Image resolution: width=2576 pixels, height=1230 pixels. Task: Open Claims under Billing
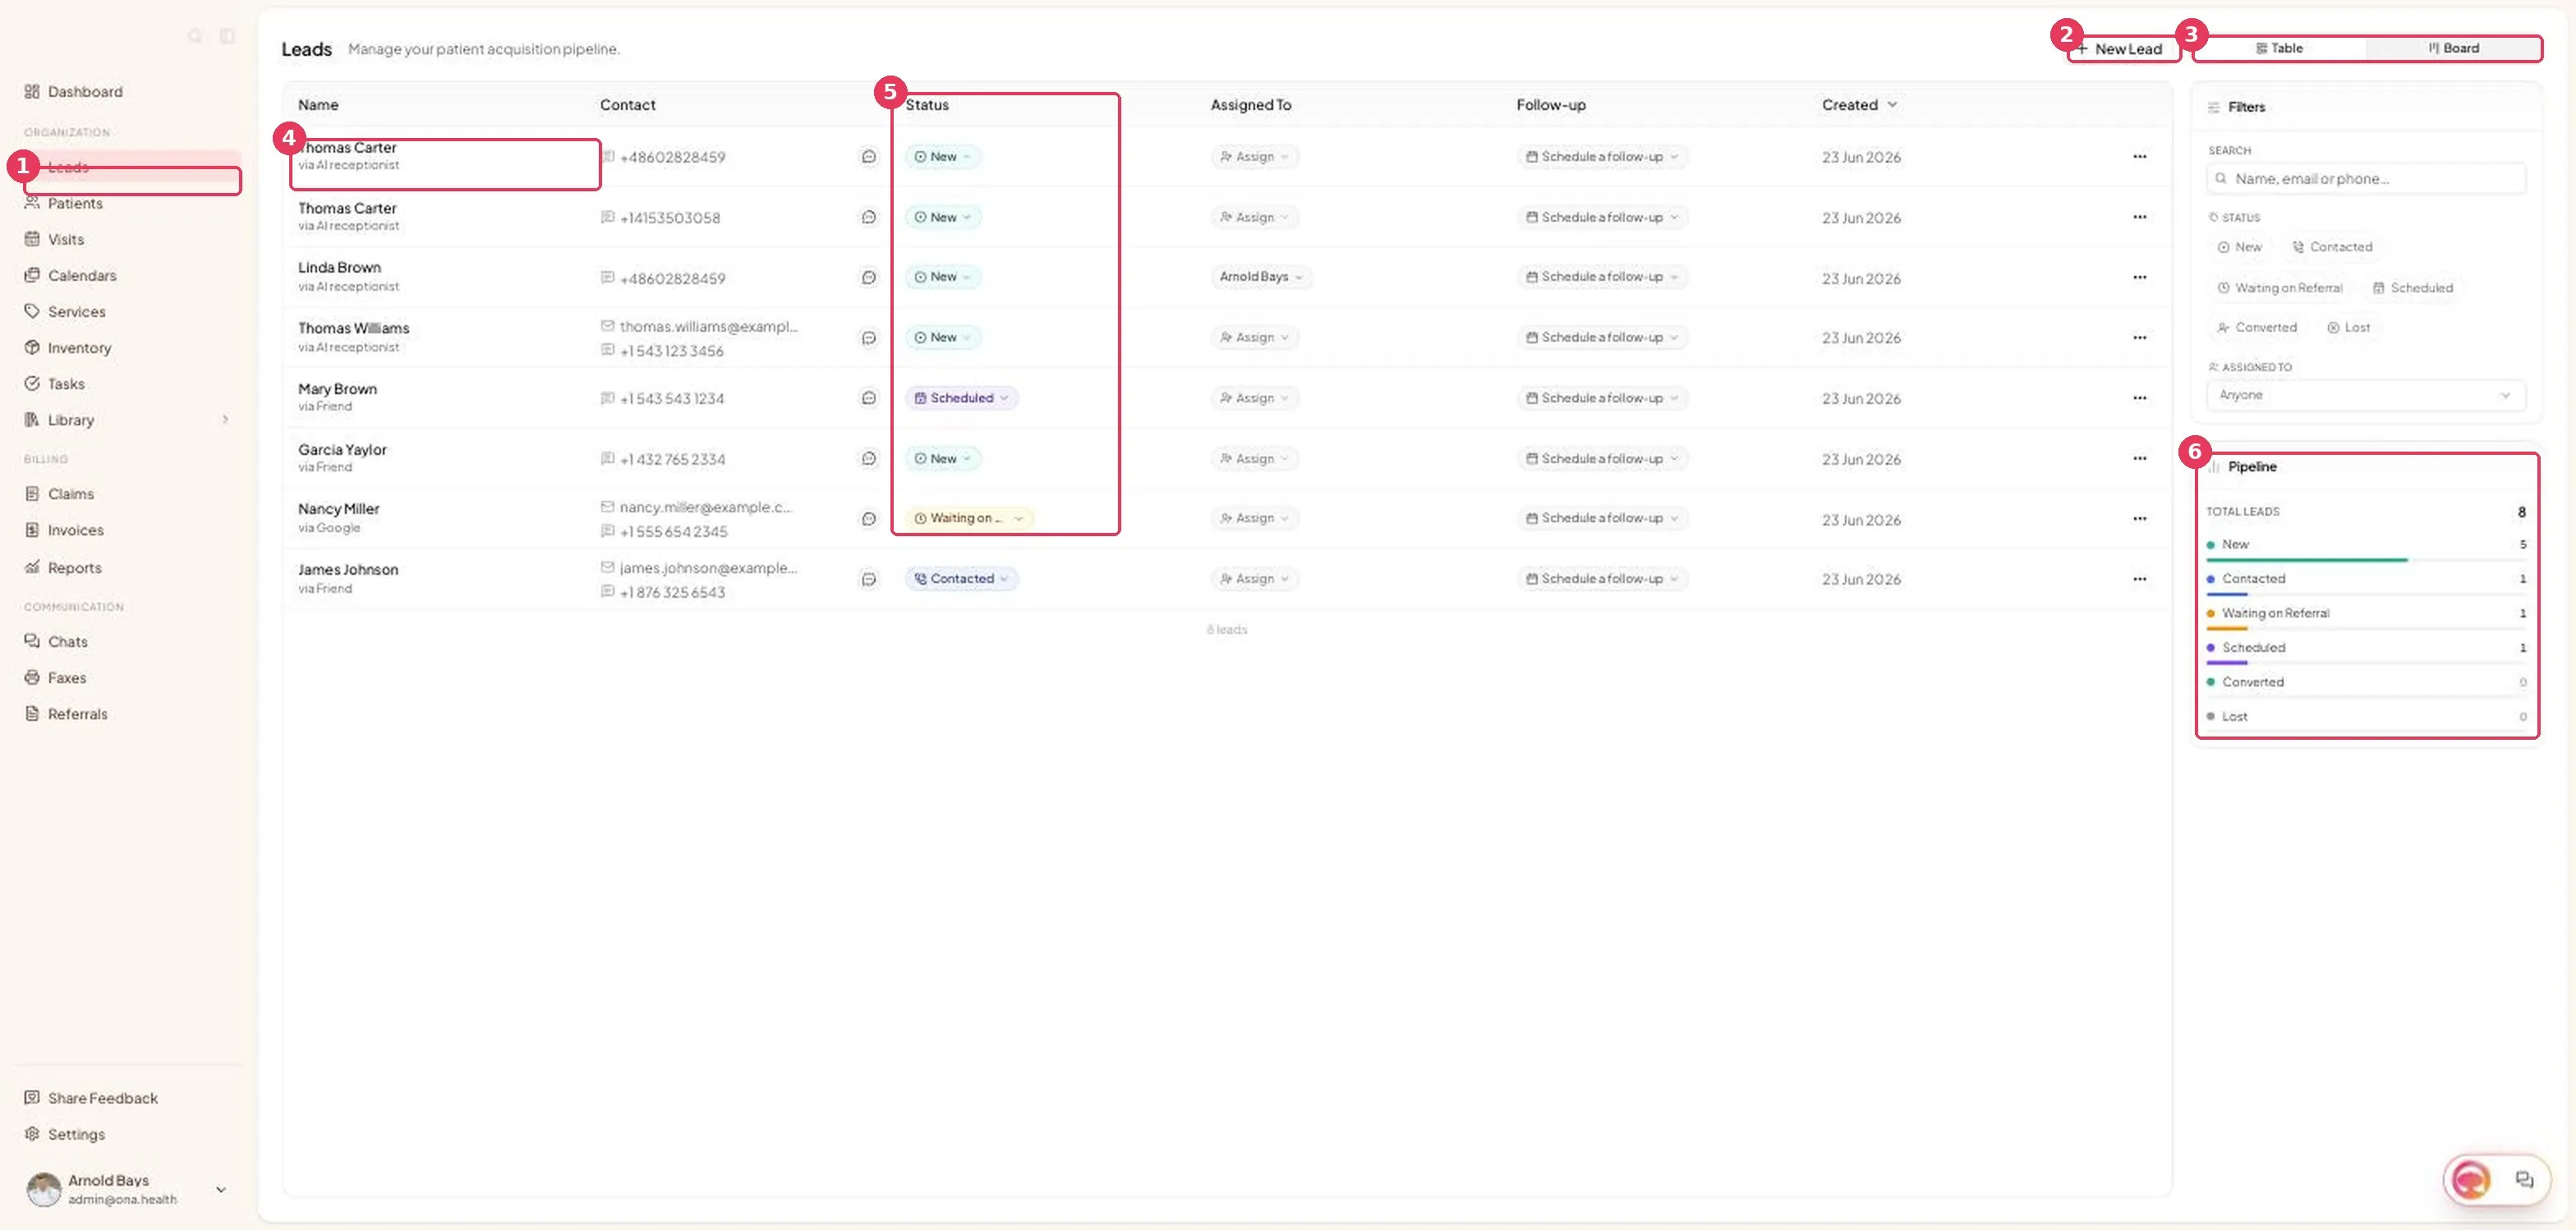click(70, 493)
